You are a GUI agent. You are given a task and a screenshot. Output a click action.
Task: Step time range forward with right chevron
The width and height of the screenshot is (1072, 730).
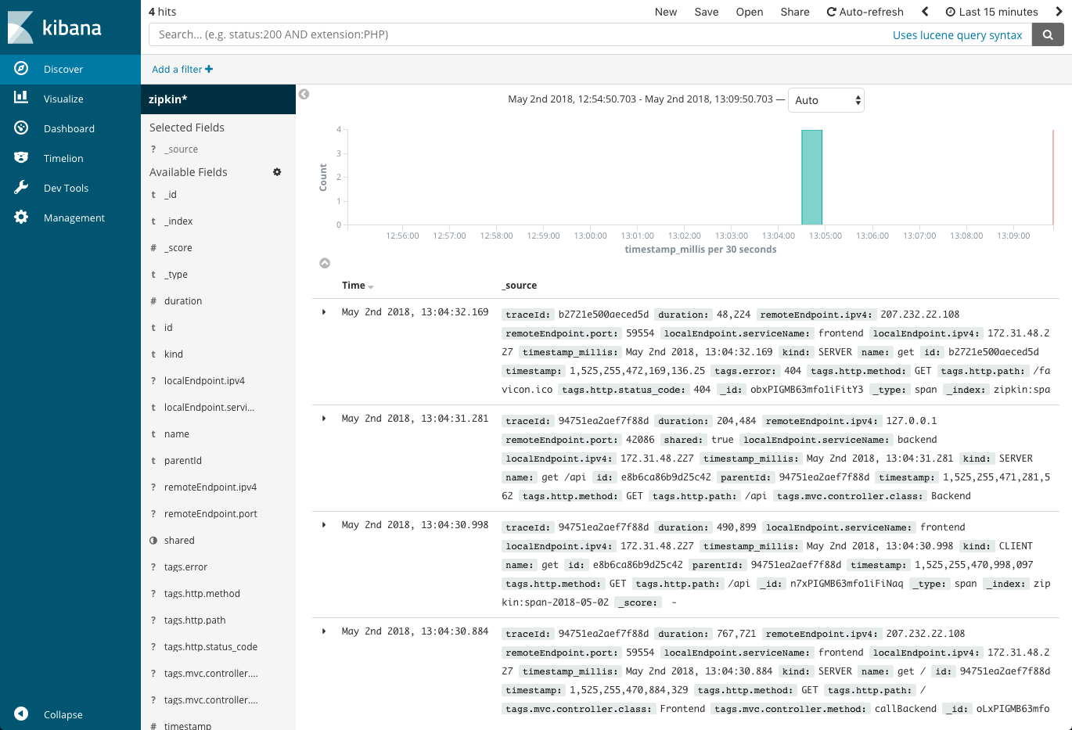tap(1058, 12)
